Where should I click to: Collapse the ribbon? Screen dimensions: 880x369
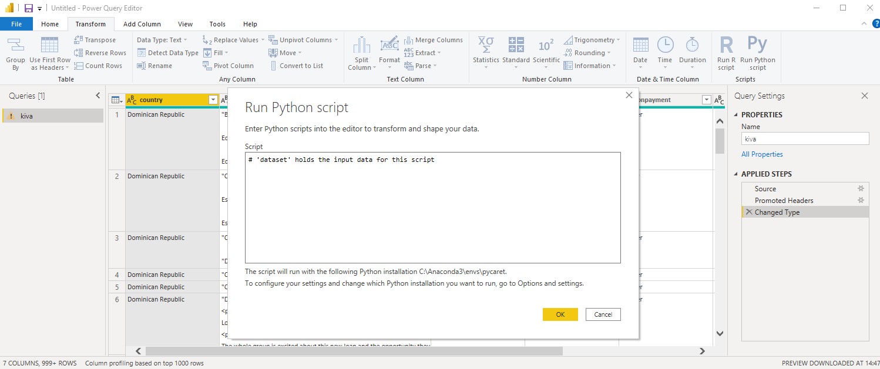[863, 24]
